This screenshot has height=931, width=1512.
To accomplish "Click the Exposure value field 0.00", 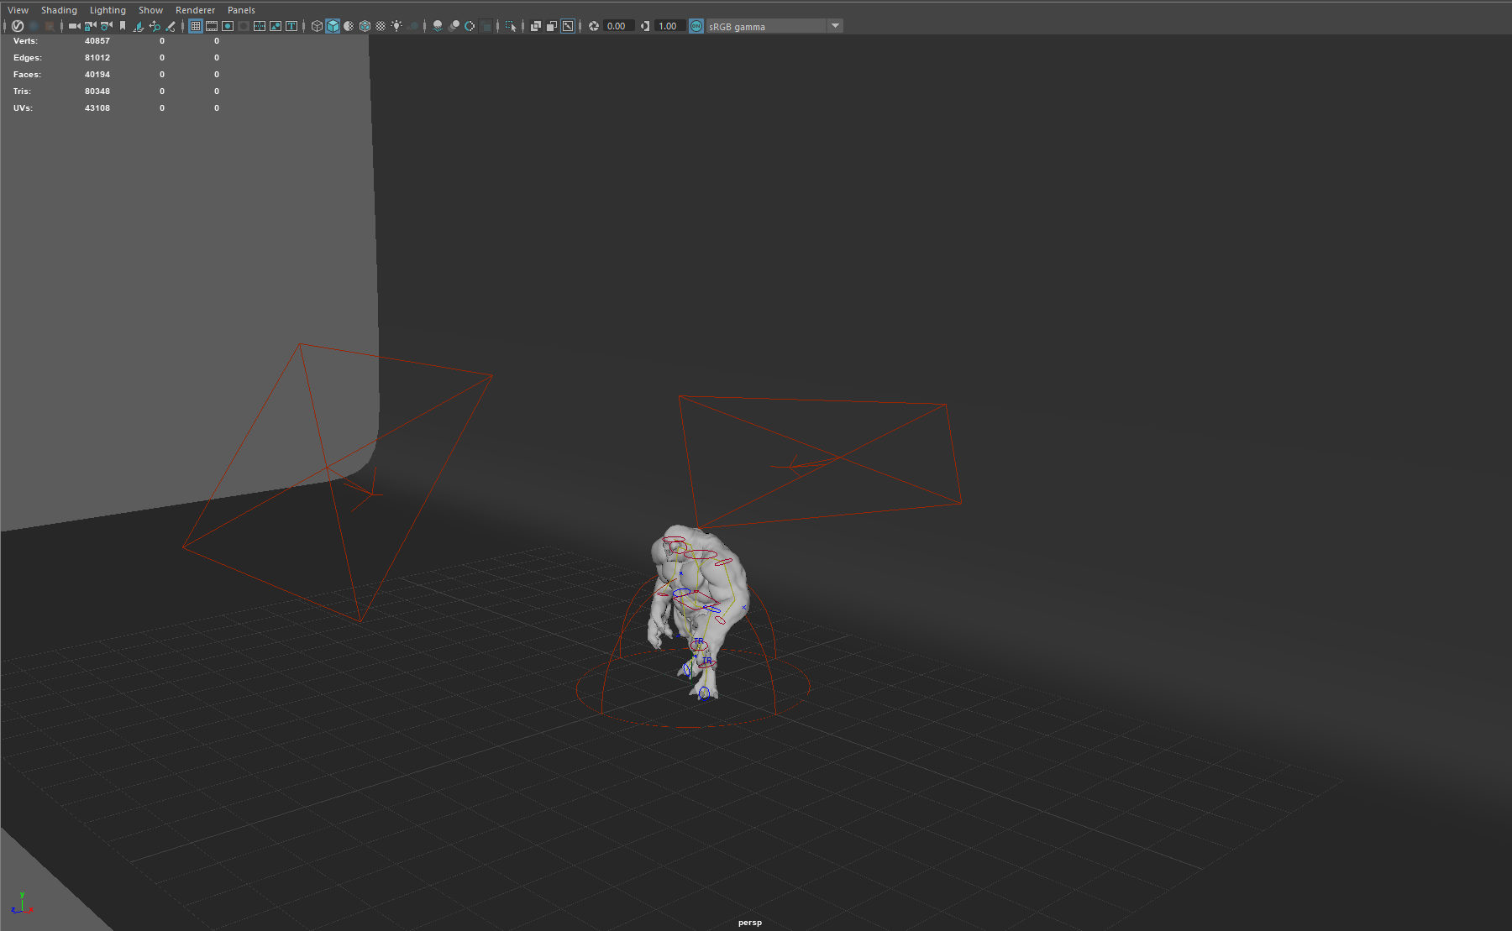I will 618,26.
